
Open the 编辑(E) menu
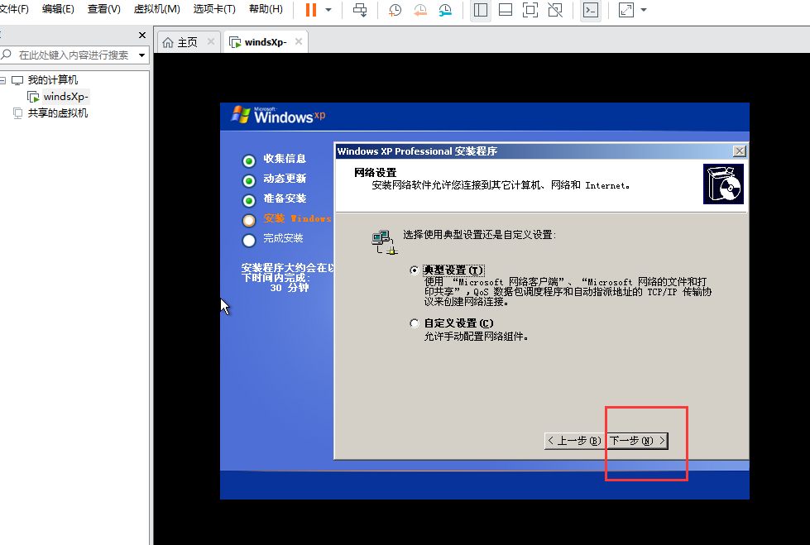(x=58, y=9)
